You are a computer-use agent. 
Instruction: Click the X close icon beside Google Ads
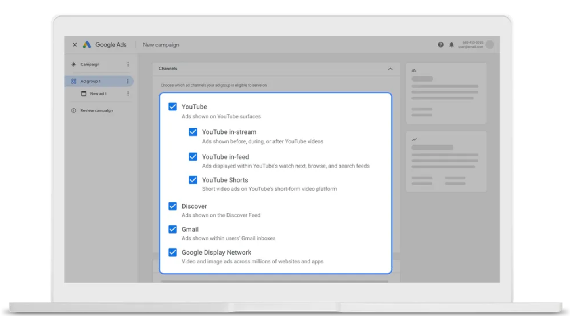point(75,45)
